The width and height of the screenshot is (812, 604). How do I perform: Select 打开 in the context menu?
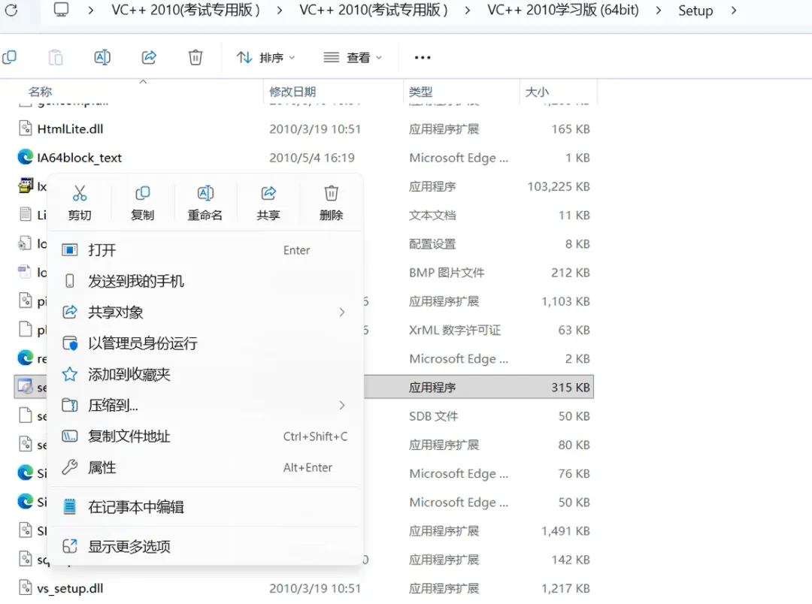tap(205, 250)
